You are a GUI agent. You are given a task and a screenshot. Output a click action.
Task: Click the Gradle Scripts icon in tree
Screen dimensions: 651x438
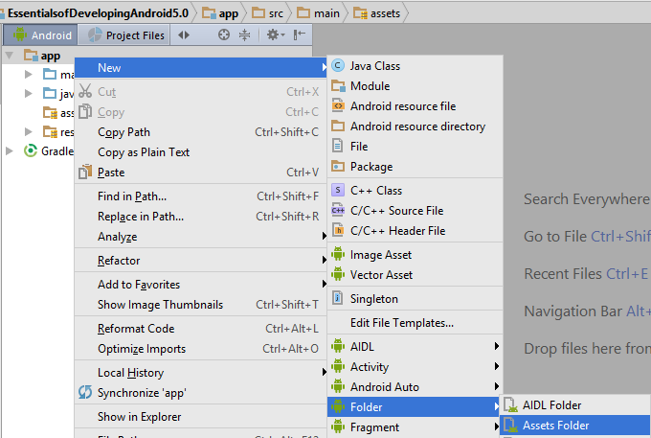31,150
